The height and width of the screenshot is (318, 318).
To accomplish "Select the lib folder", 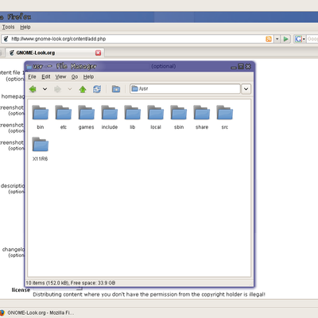I will pyautogui.click(x=133, y=117).
